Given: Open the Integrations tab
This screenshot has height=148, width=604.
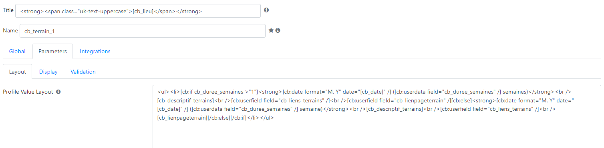Looking at the screenshot, I should tap(95, 51).
